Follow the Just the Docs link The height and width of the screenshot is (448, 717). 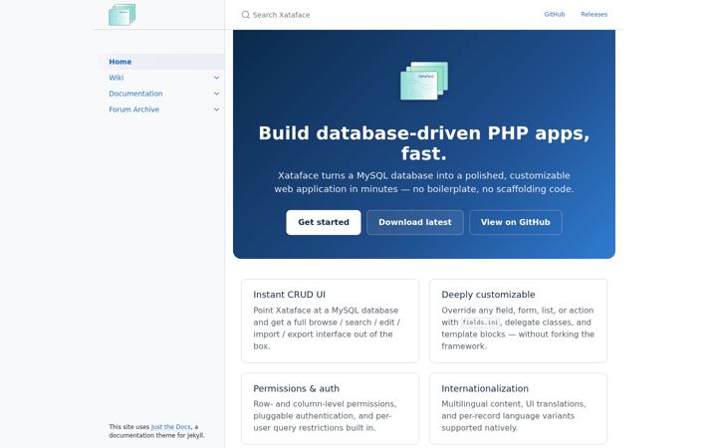click(x=170, y=426)
